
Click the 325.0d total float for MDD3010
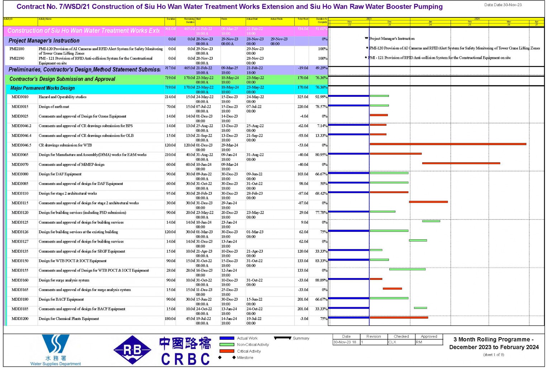303,97
